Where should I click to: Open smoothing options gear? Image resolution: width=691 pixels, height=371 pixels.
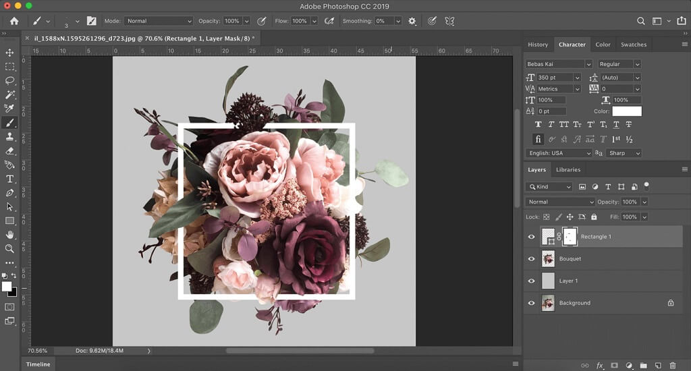(412, 21)
